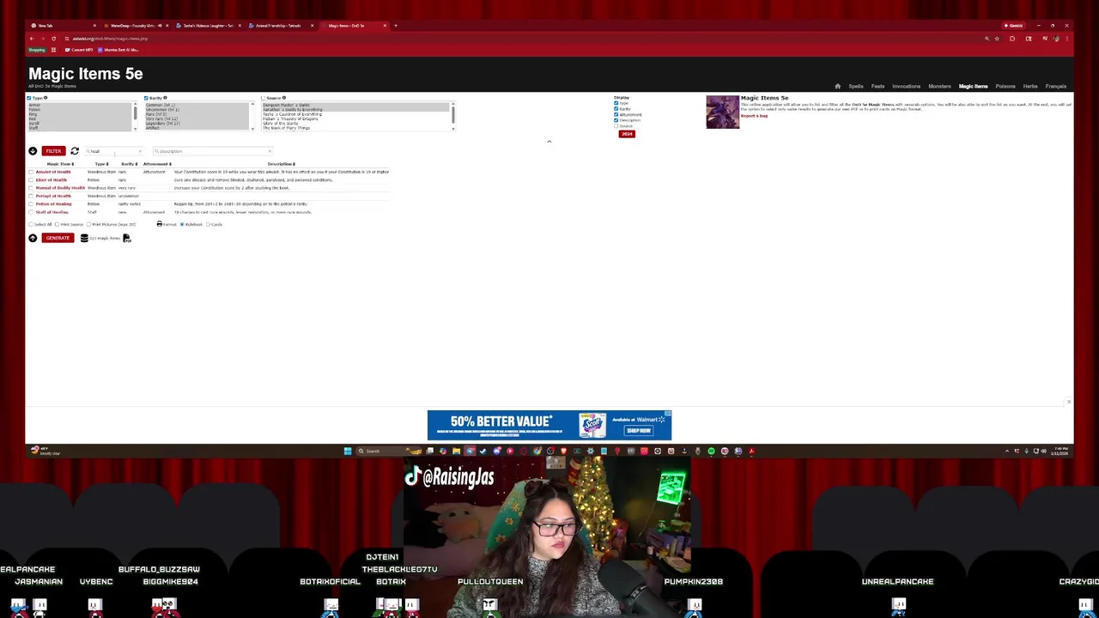Bookmark this page with the star icon
This screenshot has width=1099, height=618.
pyautogui.click(x=997, y=39)
